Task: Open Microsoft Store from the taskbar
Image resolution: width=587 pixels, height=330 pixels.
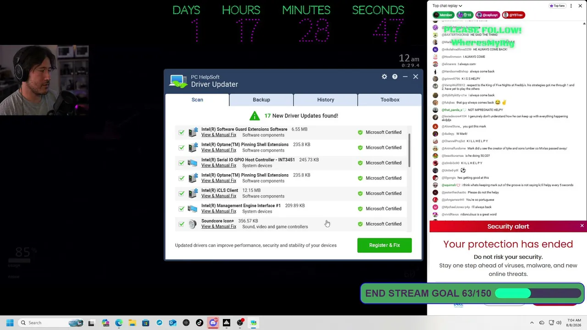Action: [x=145, y=323]
